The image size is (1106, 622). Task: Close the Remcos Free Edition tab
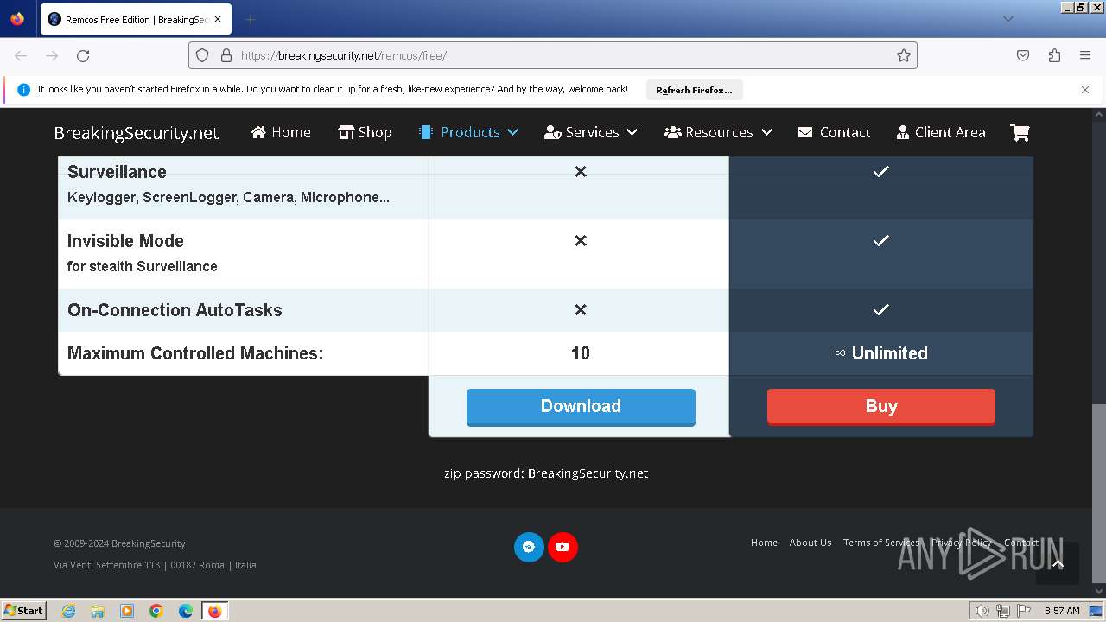click(x=218, y=19)
